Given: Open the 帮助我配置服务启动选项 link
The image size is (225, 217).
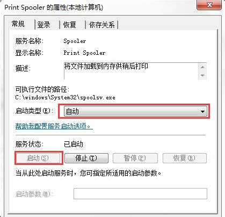Looking at the screenshot, I should coord(54,126).
